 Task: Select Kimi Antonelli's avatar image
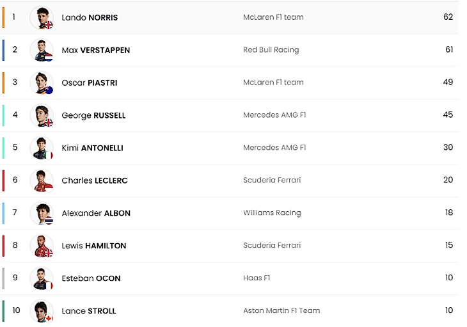tap(42, 148)
